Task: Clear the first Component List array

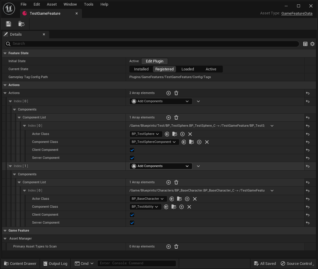Action: tap(176, 118)
